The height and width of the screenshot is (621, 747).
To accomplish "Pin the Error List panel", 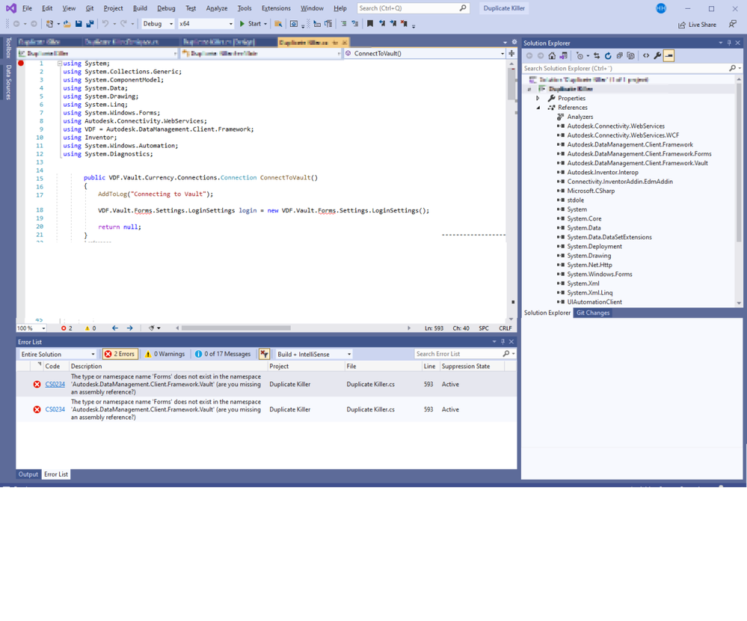I will pyautogui.click(x=502, y=342).
